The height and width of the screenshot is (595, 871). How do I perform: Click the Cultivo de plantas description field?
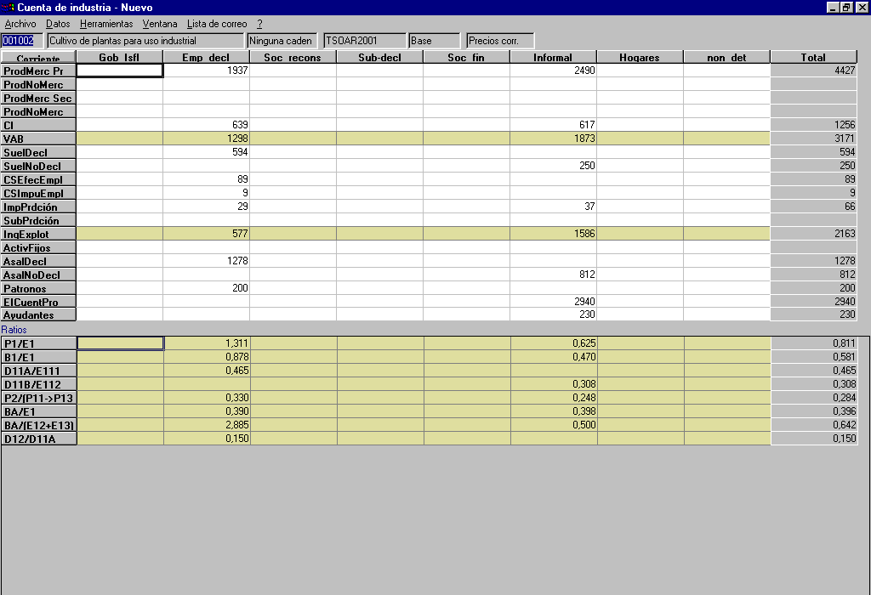tap(145, 41)
